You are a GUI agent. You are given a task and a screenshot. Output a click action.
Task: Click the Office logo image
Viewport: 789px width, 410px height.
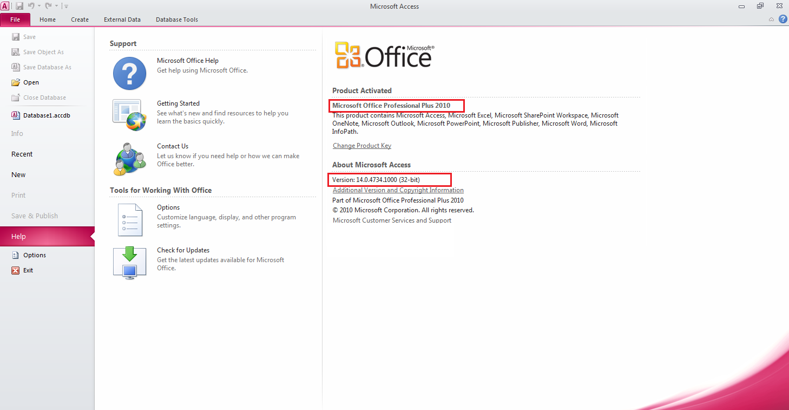point(385,56)
